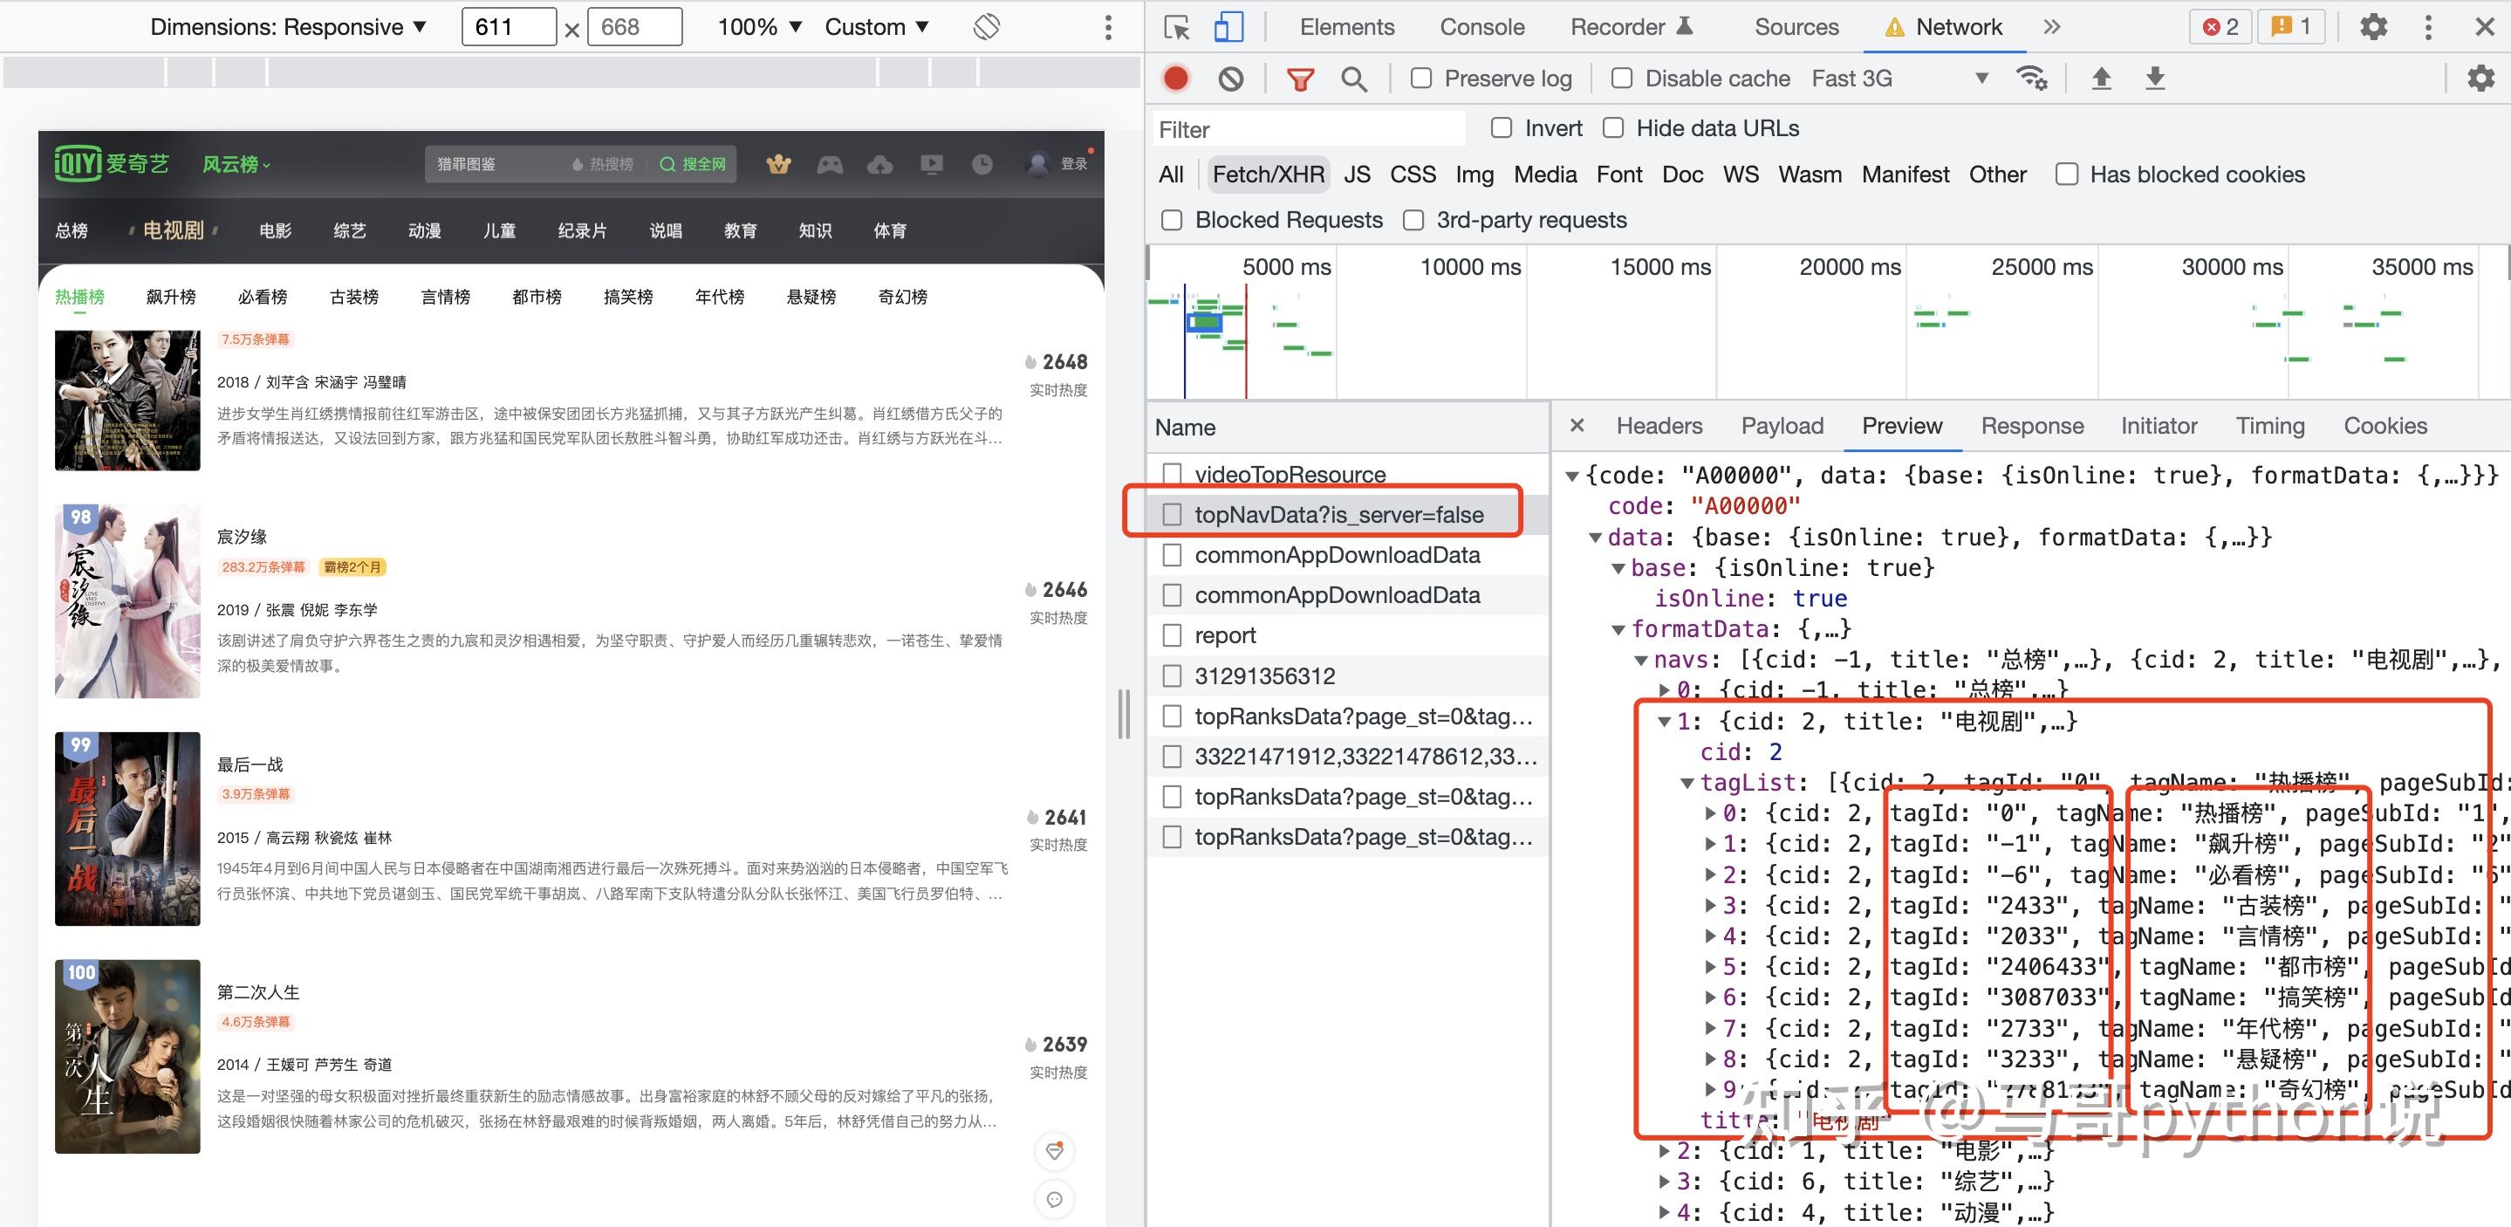Collapse the navs array node
This screenshot has height=1227, width=2511.
click(x=1641, y=661)
